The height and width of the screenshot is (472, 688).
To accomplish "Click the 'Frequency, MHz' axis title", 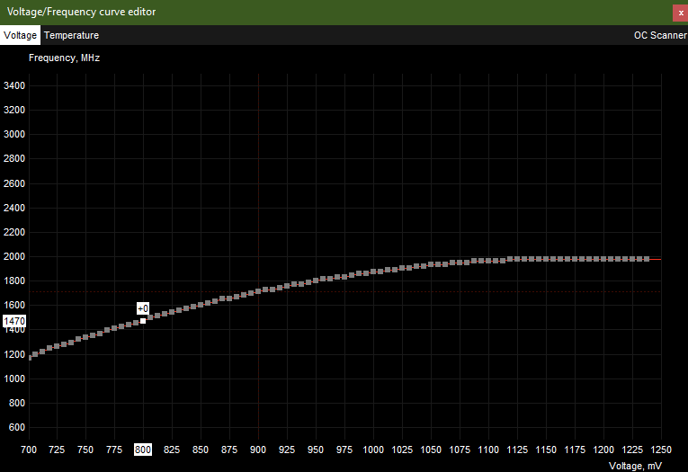I will click(x=64, y=58).
